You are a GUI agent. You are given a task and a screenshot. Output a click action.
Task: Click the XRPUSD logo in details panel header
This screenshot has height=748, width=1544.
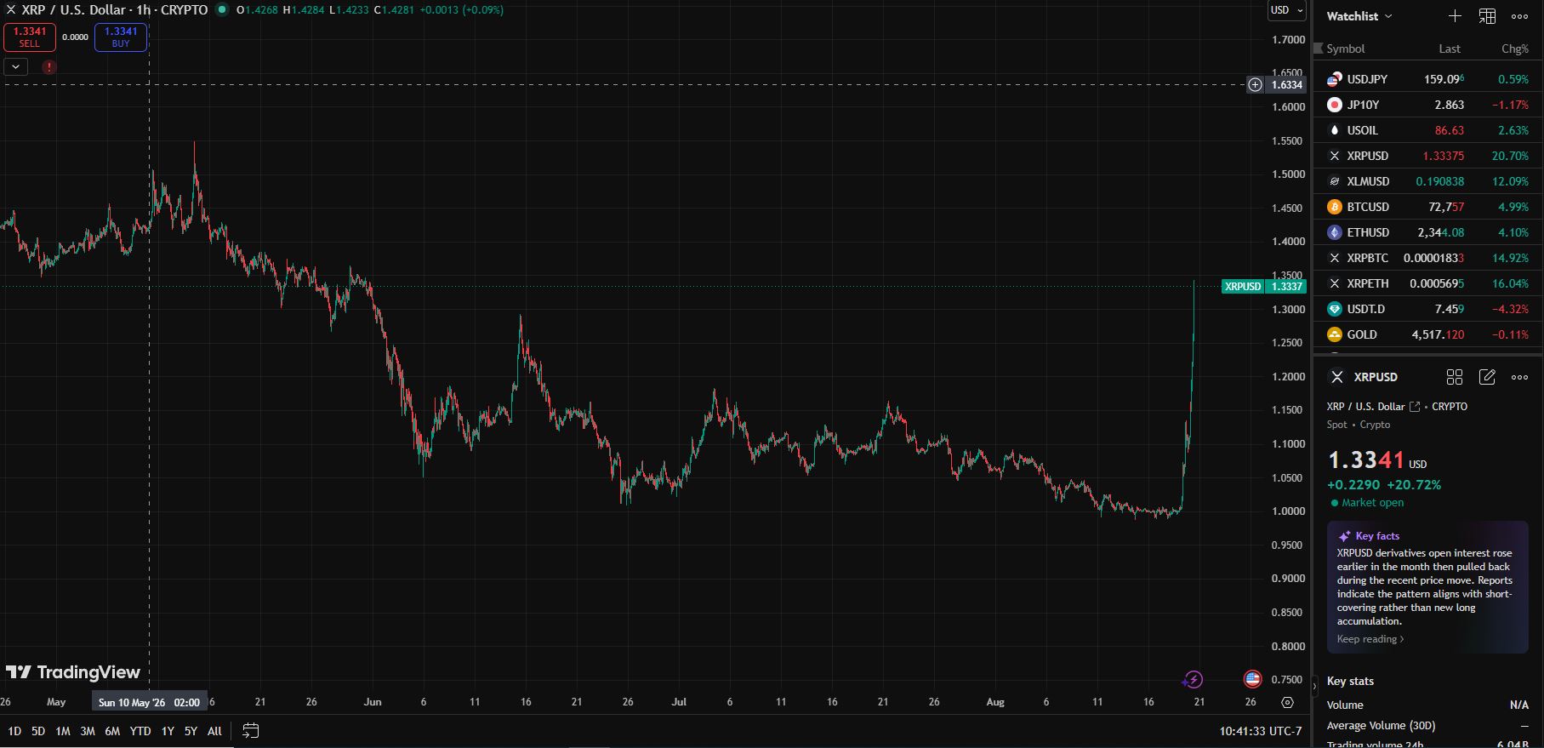[1337, 377]
